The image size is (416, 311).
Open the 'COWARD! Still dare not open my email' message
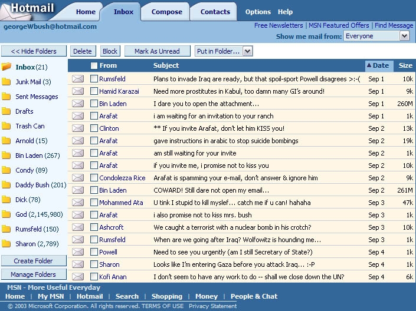pos(211,190)
